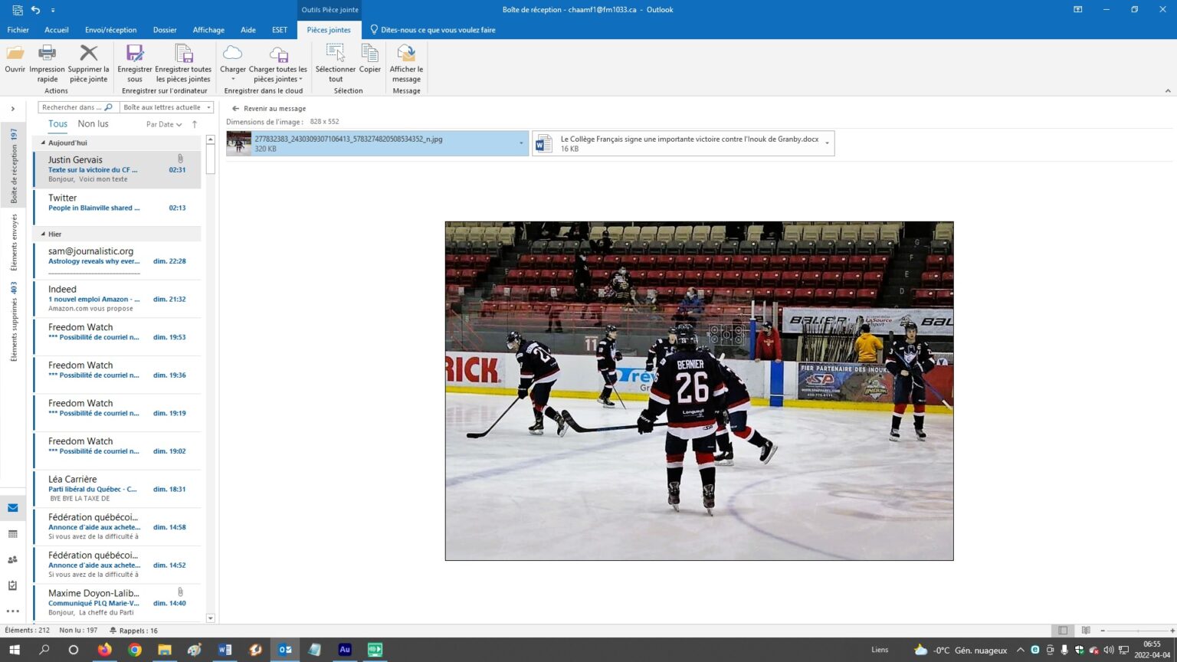Click Revenir au message link
The width and height of the screenshot is (1177, 662).
pos(274,109)
